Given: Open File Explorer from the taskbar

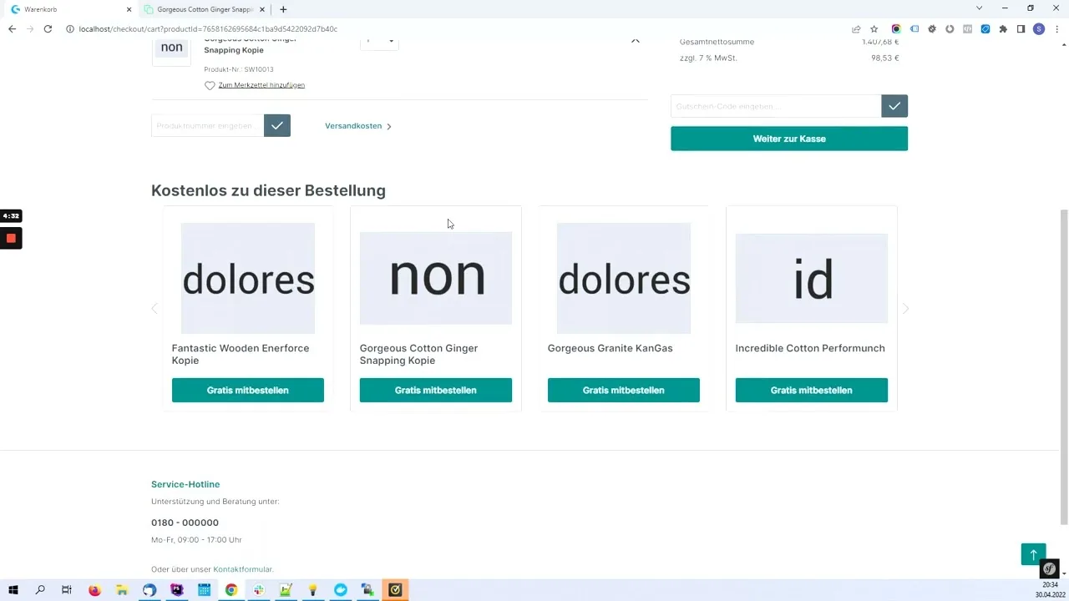Looking at the screenshot, I should tap(122, 590).
